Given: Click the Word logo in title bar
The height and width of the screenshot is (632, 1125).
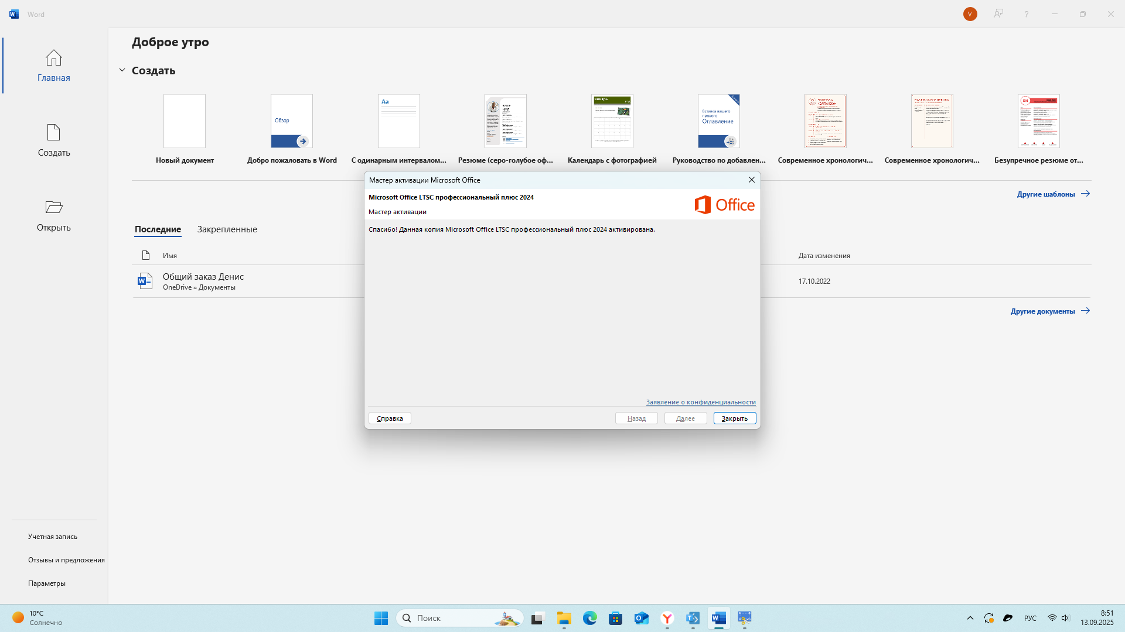Looking at the screenshot, I should [x=14, y=14].
